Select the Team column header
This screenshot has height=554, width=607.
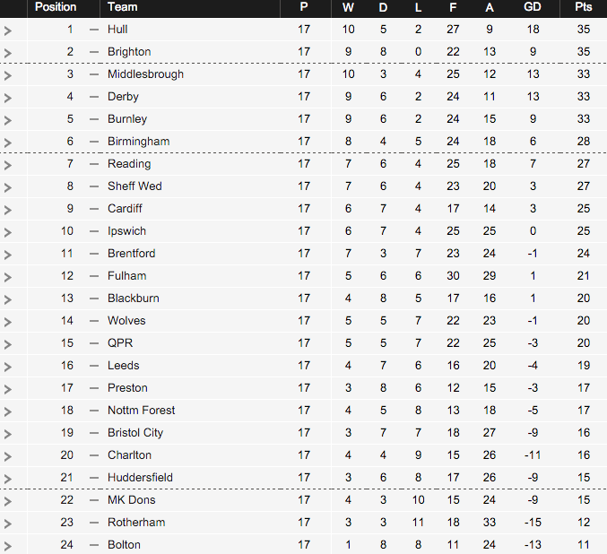point(122,7)
